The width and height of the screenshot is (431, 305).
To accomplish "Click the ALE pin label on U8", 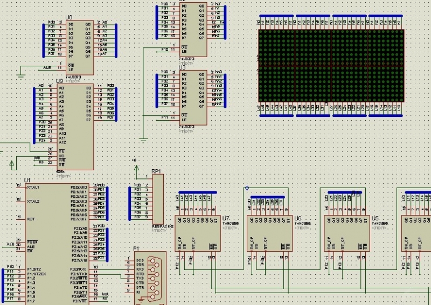I will (47, 68).
